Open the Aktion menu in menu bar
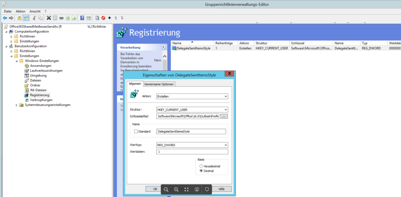 tap(20, 11)
